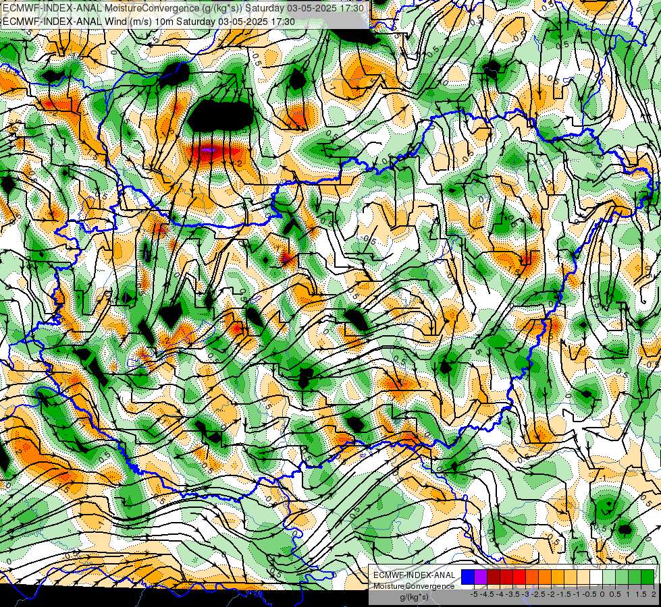Click the light orange swatch between -1.5 and -1
The image size is (661, 607).
click(571, 577)
